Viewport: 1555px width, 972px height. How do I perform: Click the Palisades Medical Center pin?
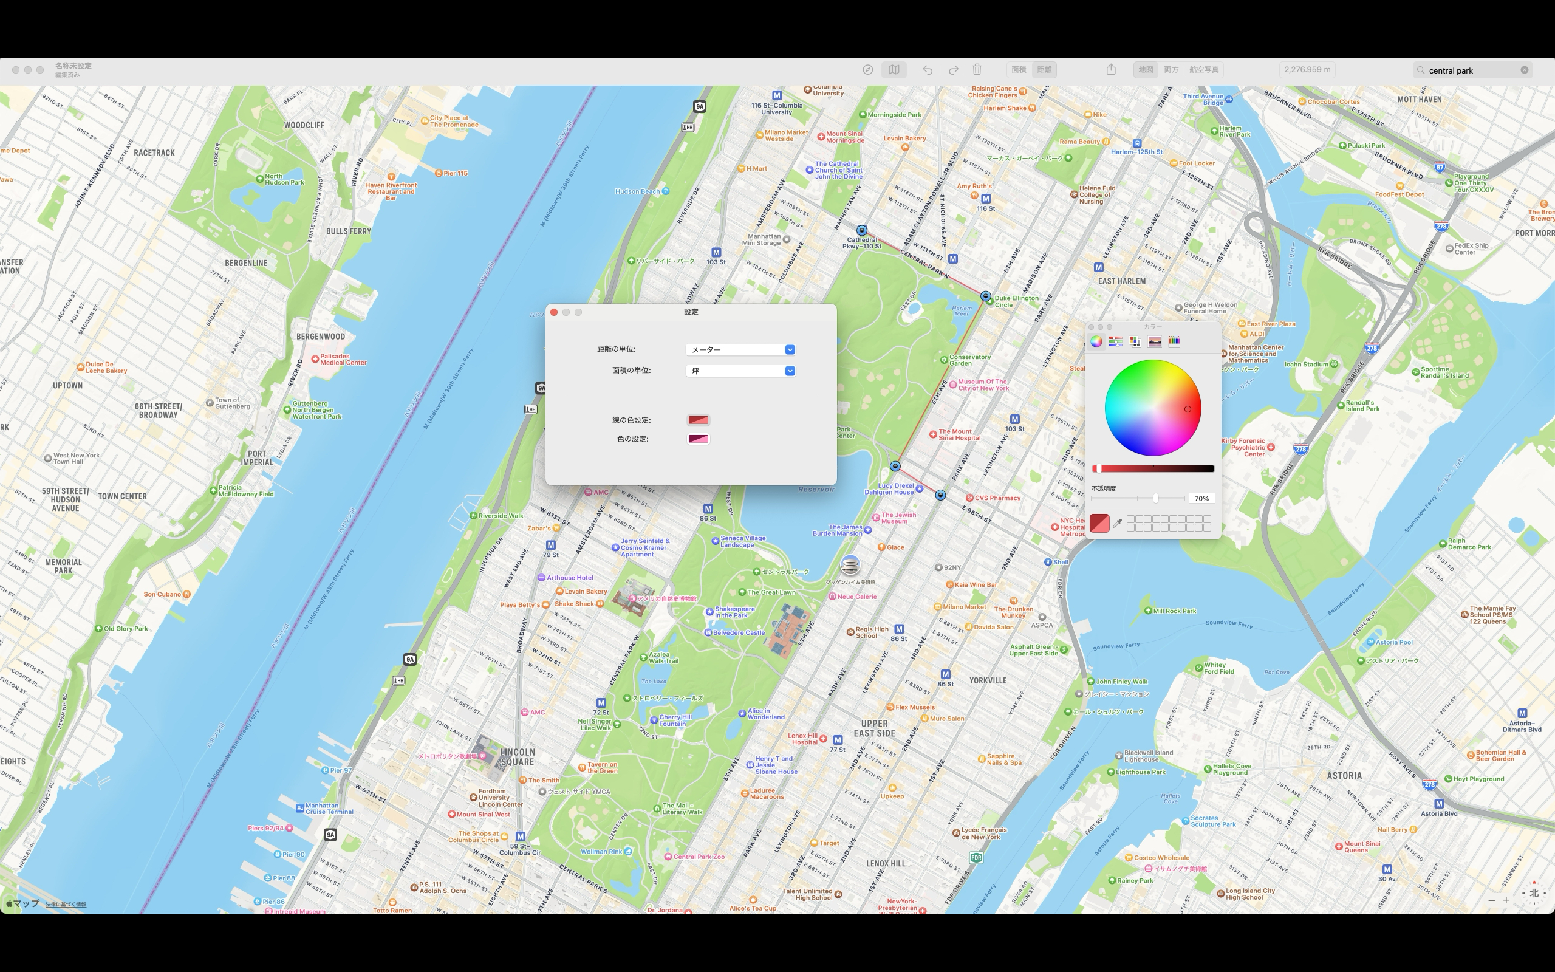click(315, 360)
